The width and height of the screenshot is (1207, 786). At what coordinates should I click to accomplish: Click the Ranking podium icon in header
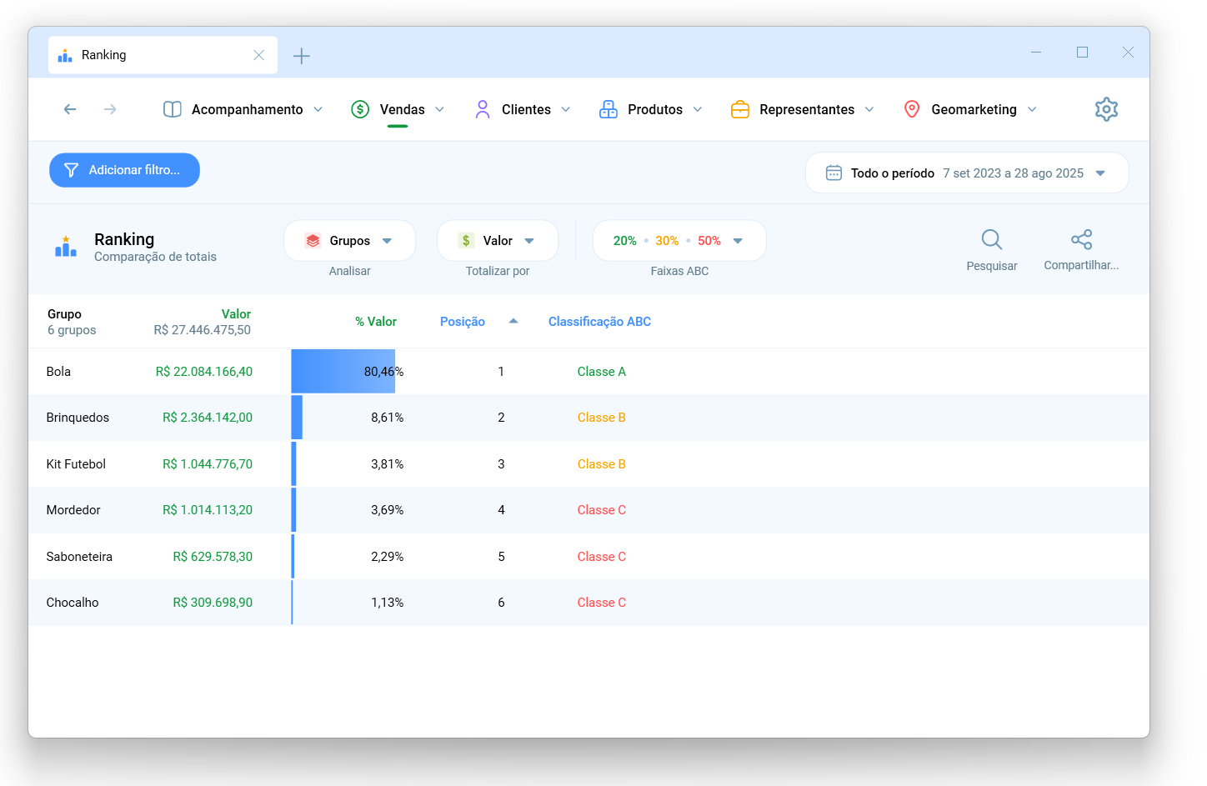(x=66, y=246)
